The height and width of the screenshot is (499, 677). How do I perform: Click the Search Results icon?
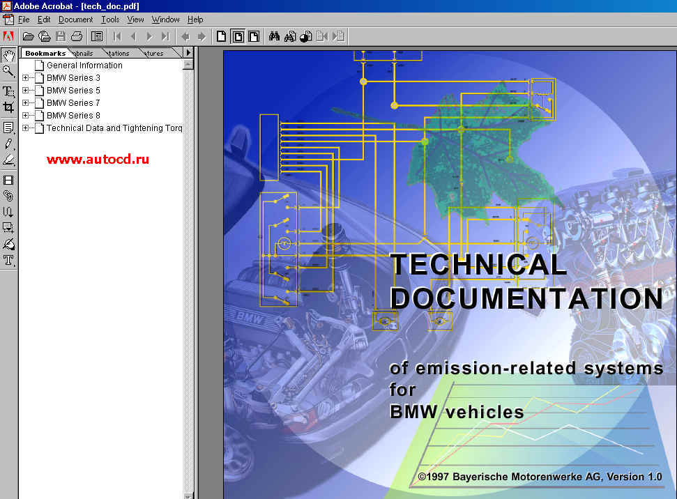tap(306, 36)
